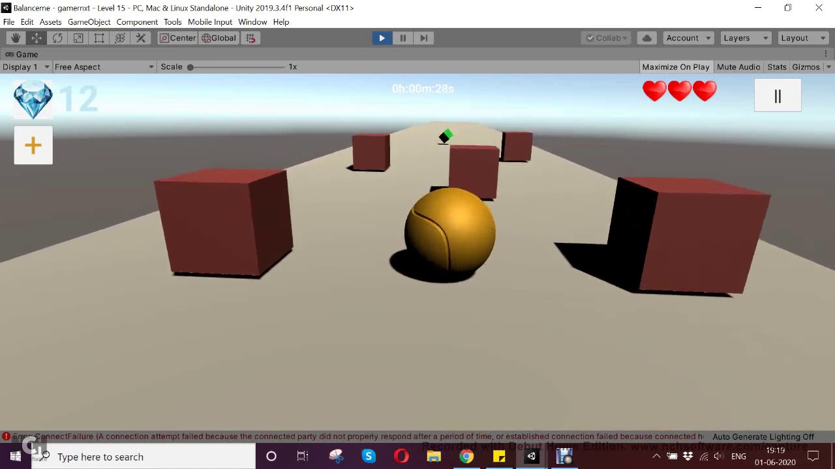Select the Scale tool

(78, 38)
